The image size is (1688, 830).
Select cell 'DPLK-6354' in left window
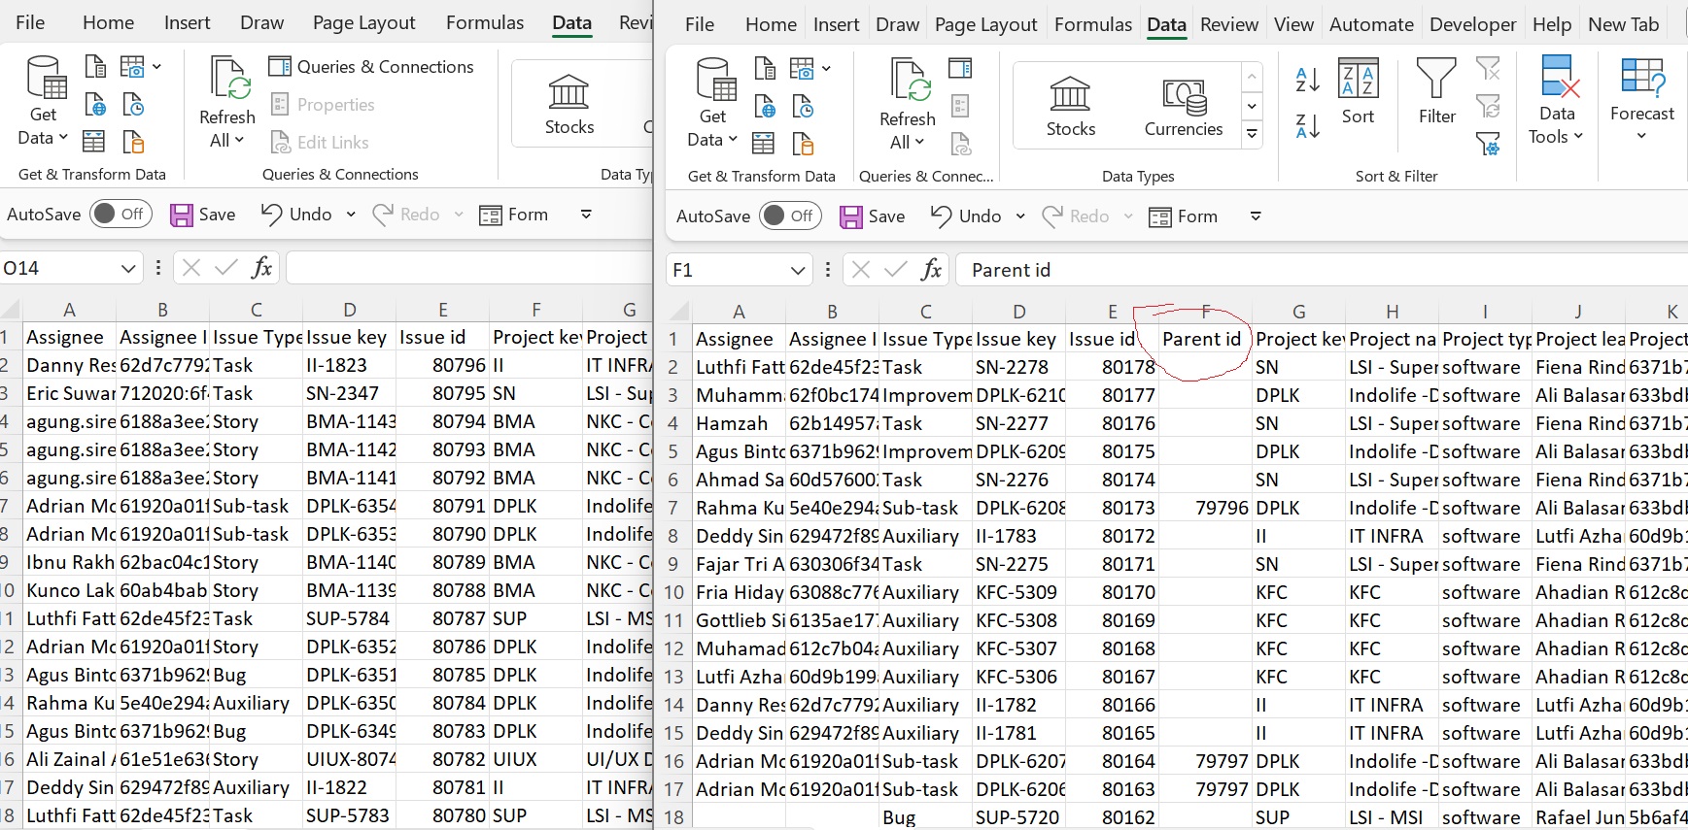click(350, 506)
